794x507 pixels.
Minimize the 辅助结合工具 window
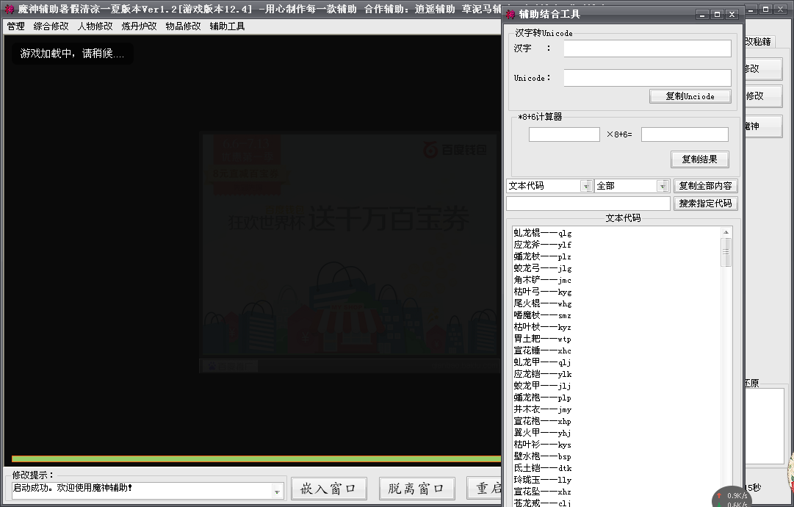pyautogui.click(x=702, y=14)
